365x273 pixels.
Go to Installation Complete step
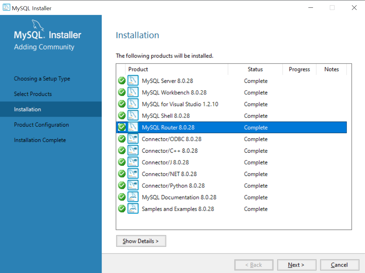40,140
